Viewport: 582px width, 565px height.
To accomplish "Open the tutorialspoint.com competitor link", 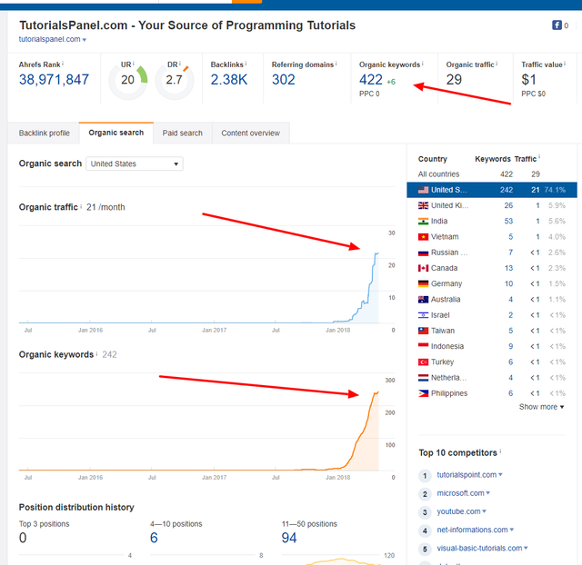I will point(467,475).
